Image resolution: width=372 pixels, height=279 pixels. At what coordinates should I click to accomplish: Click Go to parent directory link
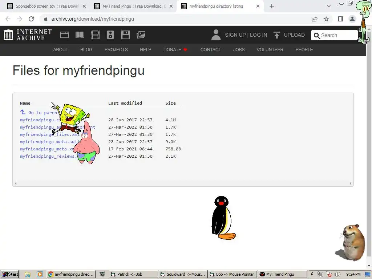[39, 113]
